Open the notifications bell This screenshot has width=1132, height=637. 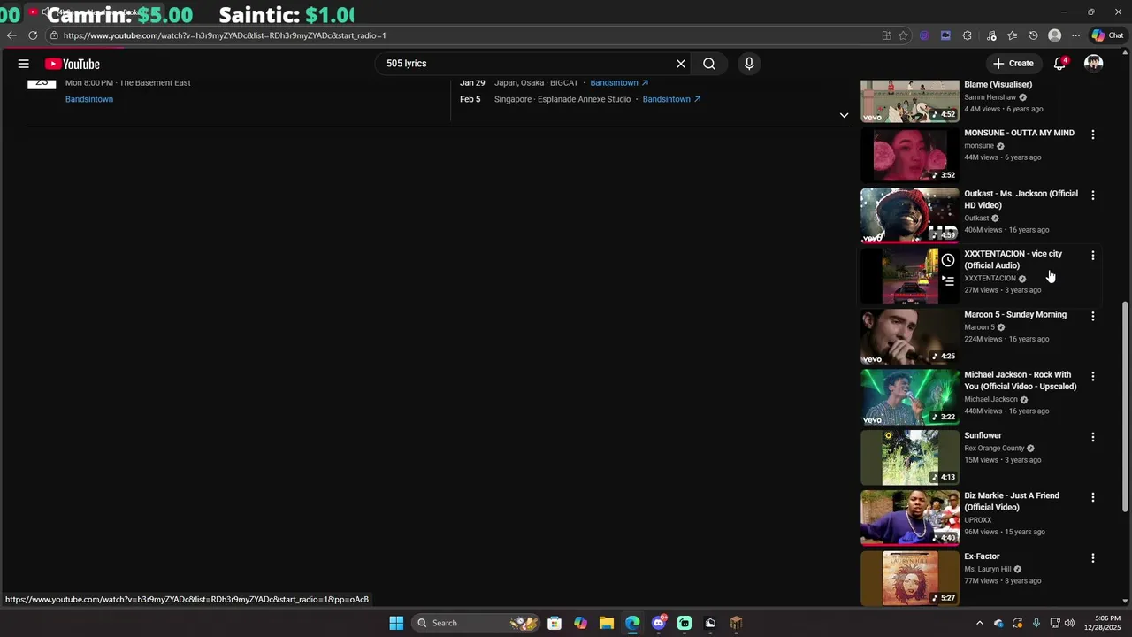coord(1059,64)
